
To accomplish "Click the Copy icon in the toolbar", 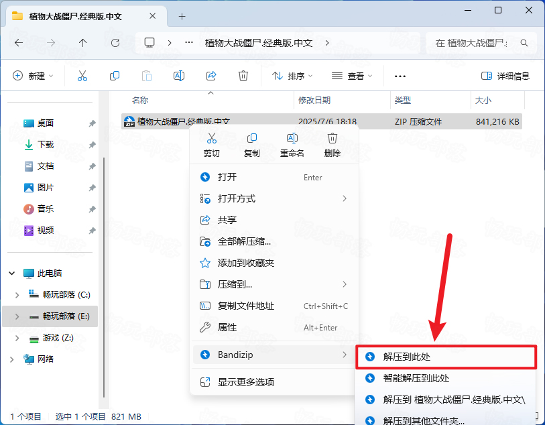I will click(115, 76).
